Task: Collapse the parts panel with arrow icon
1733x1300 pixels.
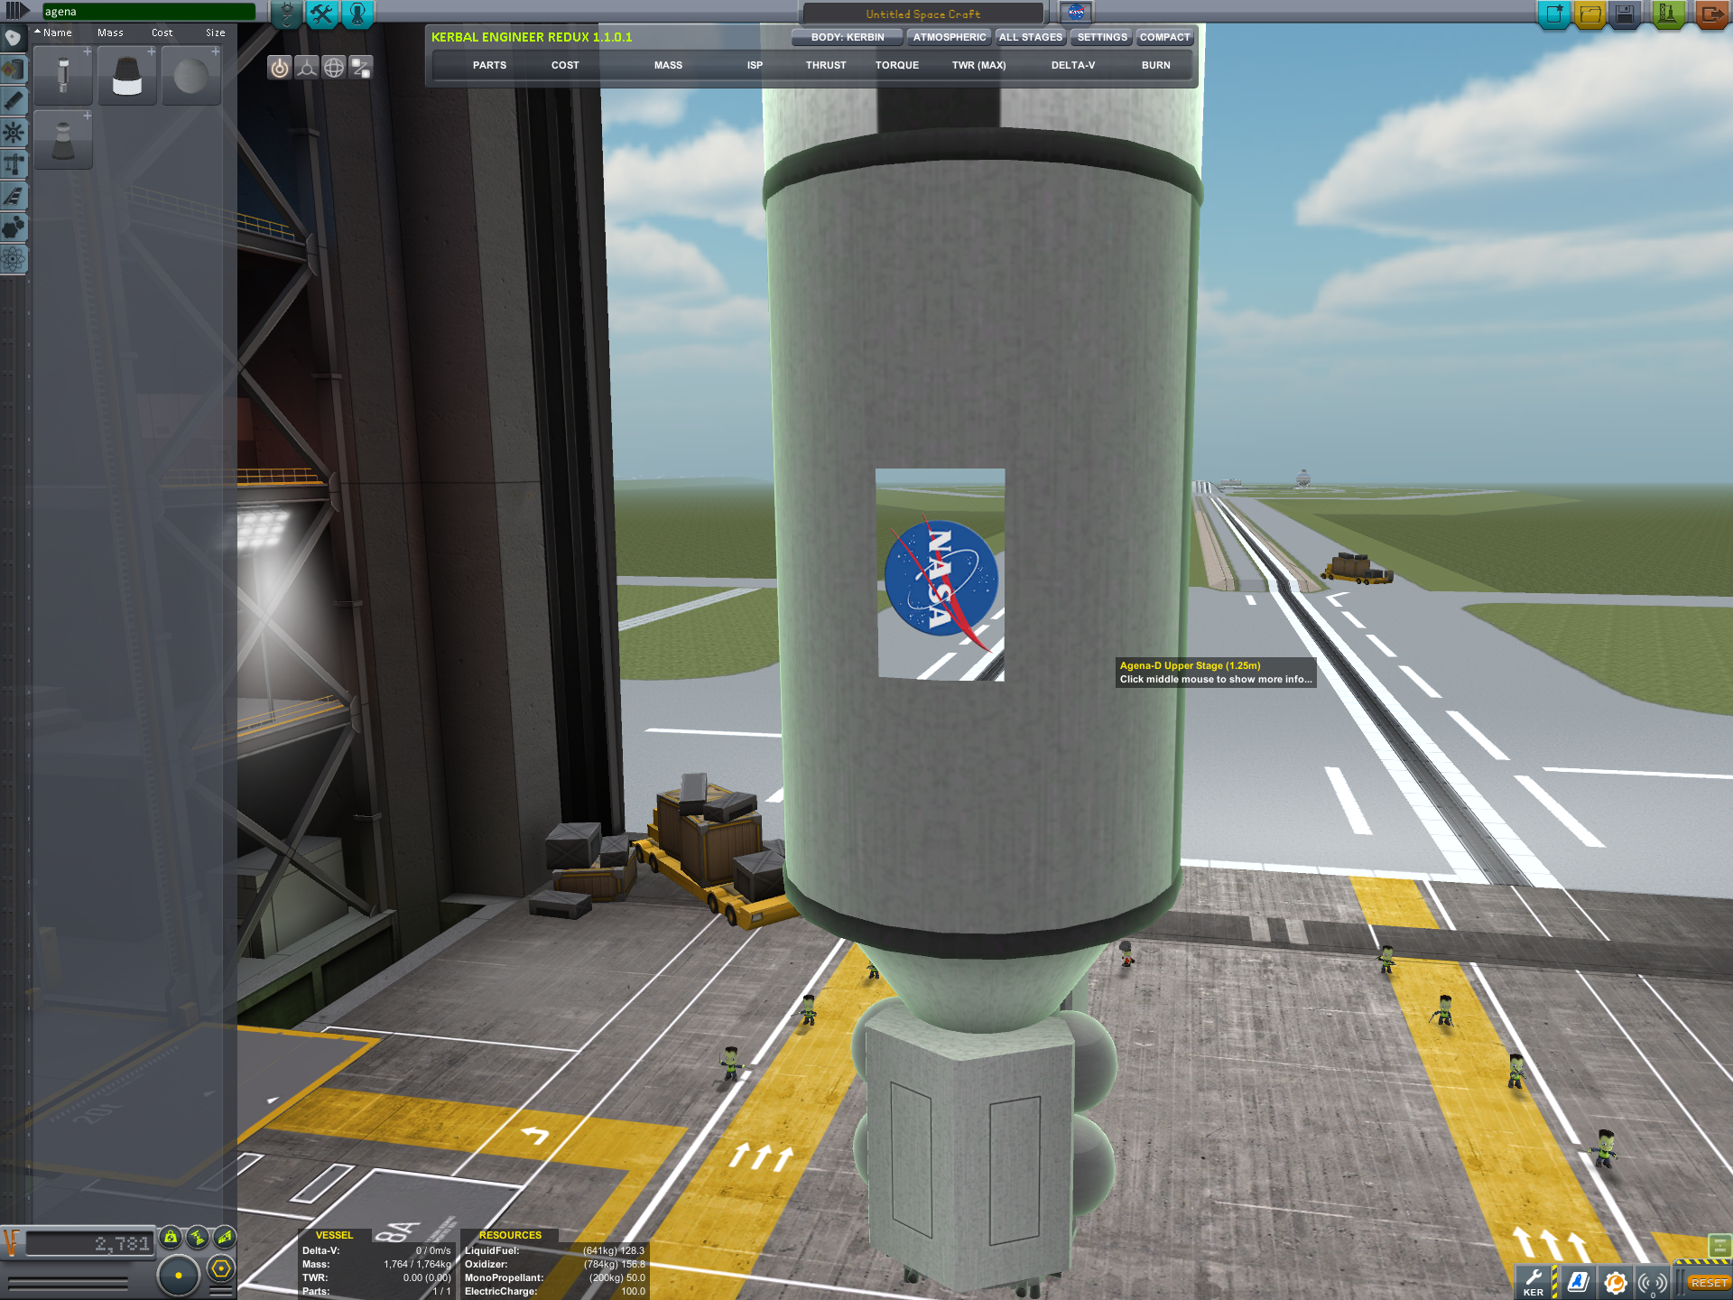Action: coord(16,11)
